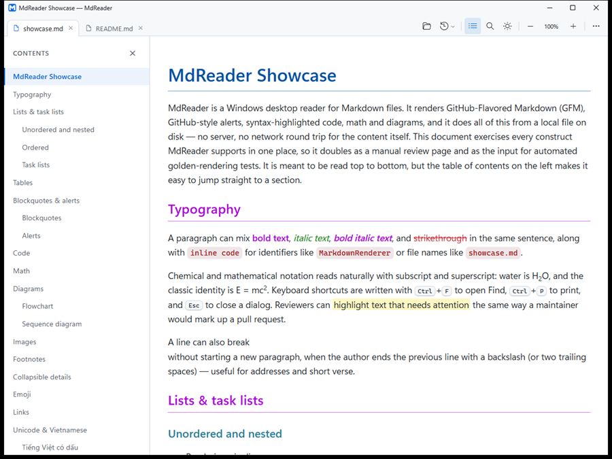612x459 pixels.
Task: Click the showcase.md inline code text
Action: [x=493, y=253]
